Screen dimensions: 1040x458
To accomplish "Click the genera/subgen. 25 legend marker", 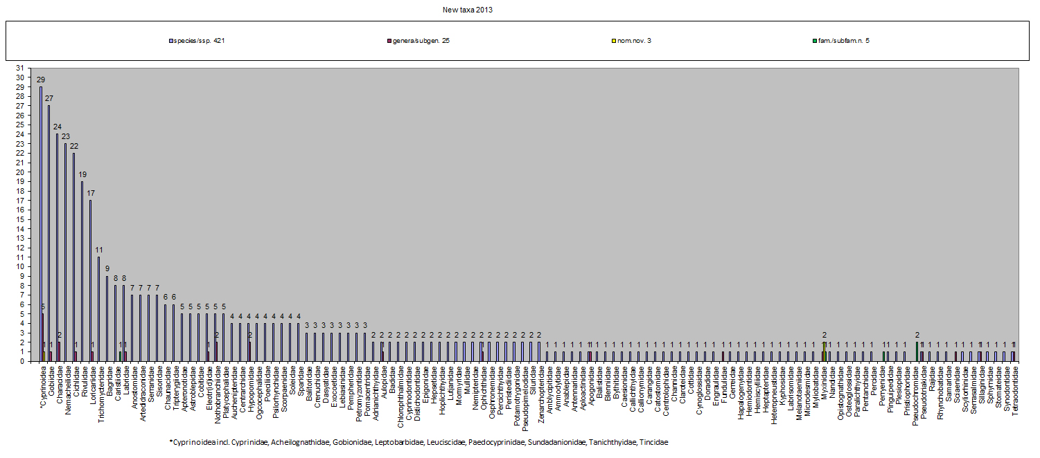I will pos(389,41).
